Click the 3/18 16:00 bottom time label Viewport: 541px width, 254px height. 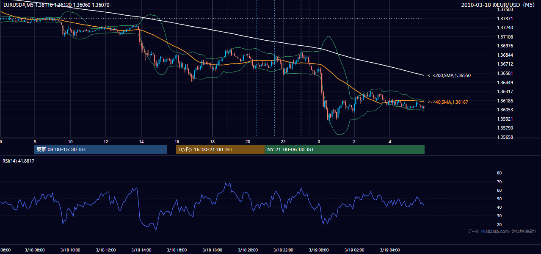tap(177, 250)
